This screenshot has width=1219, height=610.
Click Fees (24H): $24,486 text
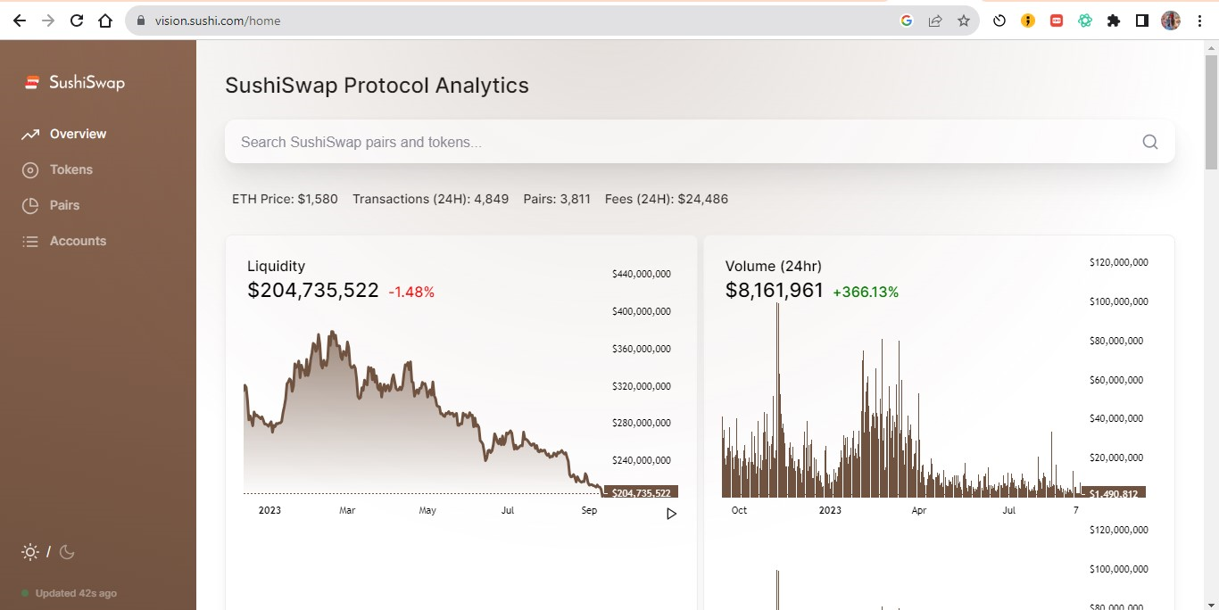[x=667, y=199]
